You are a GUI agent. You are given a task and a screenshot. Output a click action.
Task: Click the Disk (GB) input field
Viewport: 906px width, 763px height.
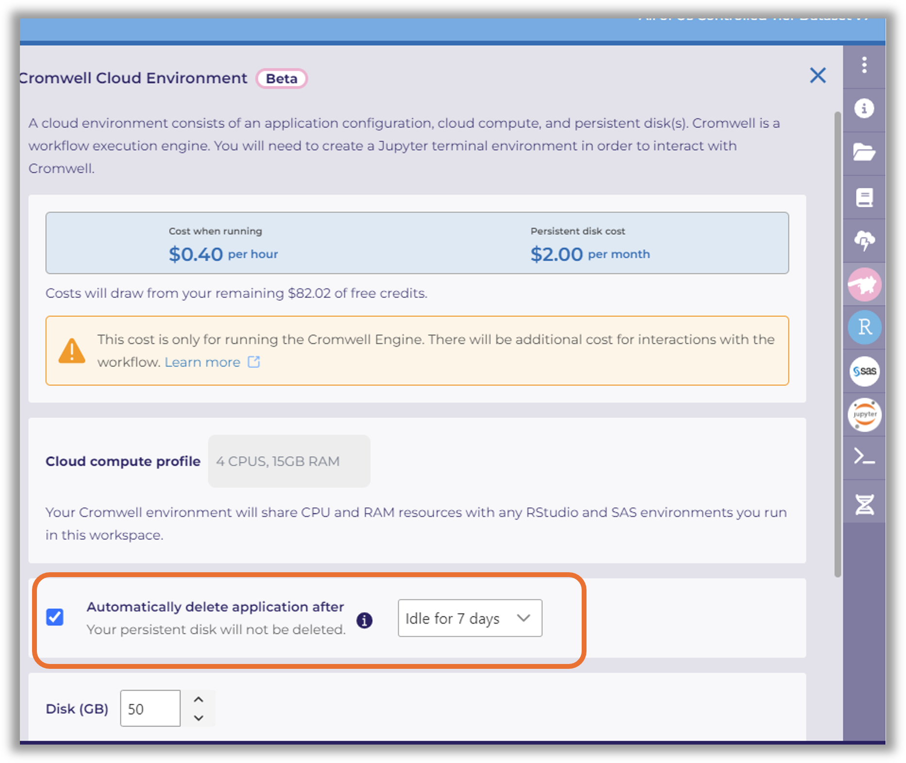point(150,709)
